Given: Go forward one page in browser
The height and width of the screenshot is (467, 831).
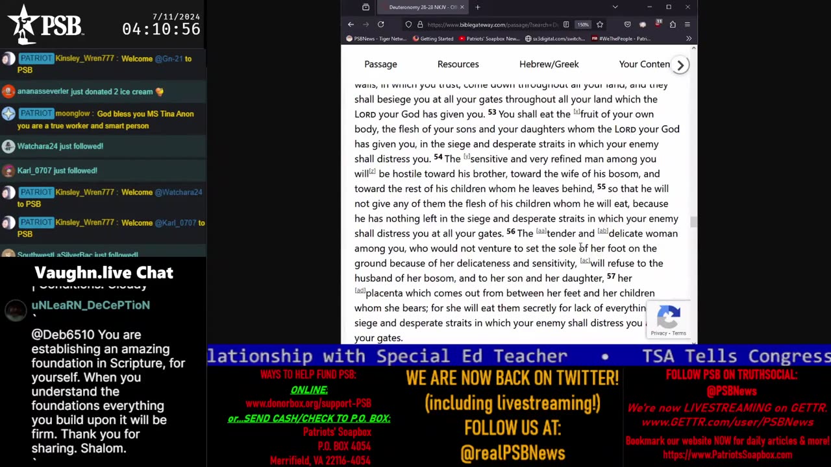Looking at the screenshot, I should (366, 25).
